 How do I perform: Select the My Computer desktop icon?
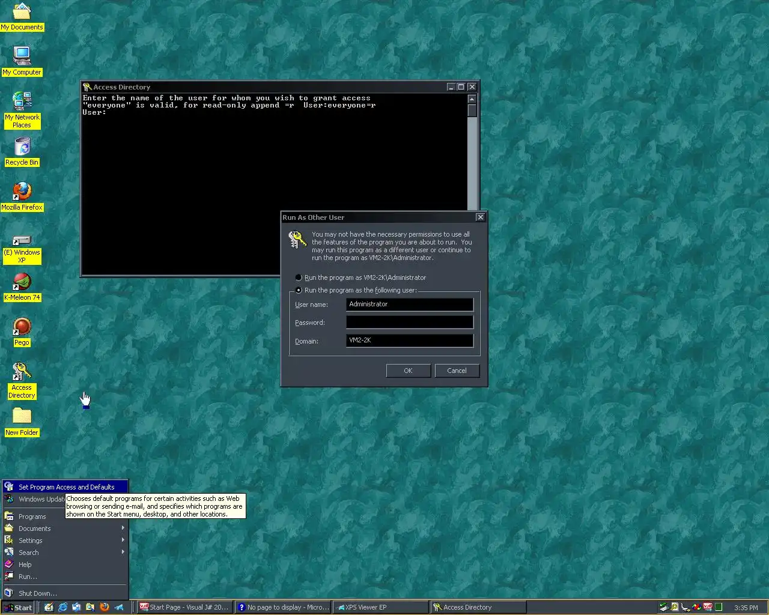pos(22,61)
